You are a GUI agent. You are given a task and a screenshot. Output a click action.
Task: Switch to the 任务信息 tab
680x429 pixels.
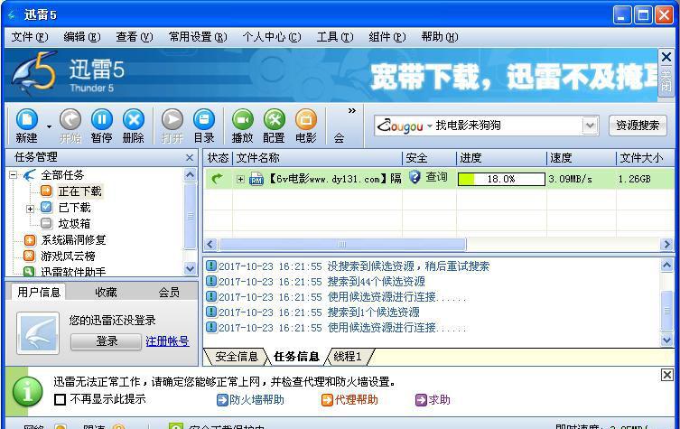coord(296,357)
